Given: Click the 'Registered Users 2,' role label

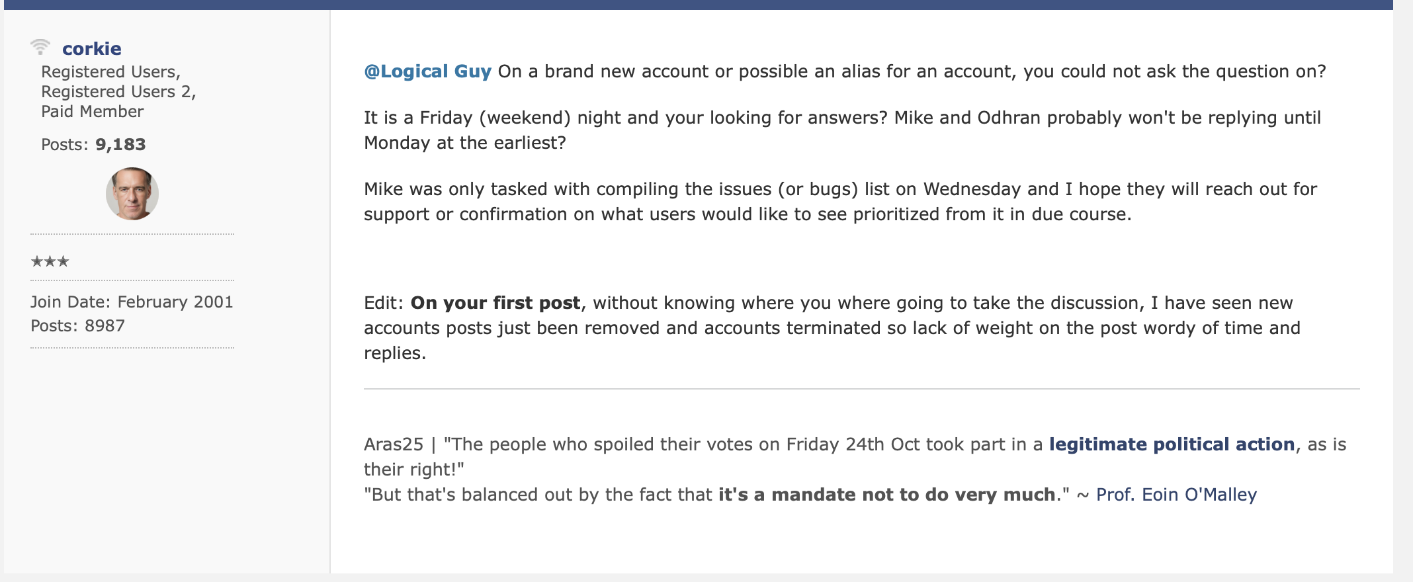Looking at the screenshot, I should tap(118, 92).
